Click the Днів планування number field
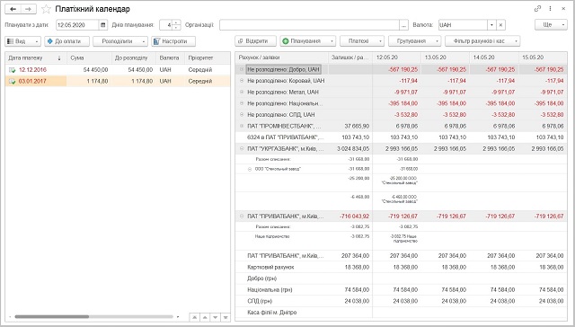The height and width of the screenshot is (327, 575). point(165,25)
